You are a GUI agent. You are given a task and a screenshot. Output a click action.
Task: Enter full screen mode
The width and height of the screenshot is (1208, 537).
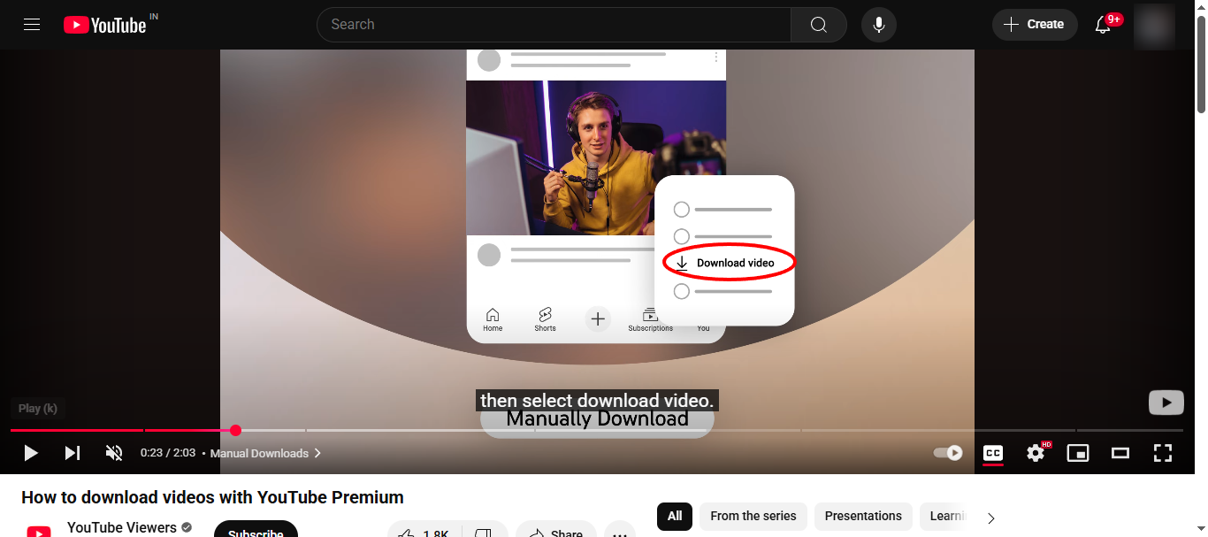point(1163,453)
